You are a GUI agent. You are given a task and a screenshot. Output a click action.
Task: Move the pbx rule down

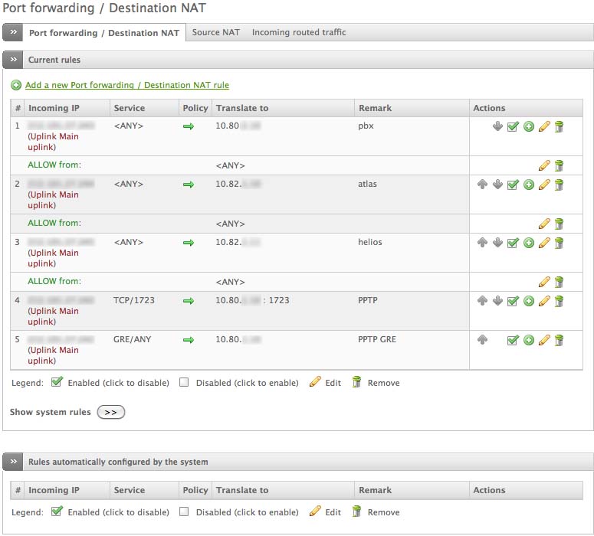pos(497,126)
